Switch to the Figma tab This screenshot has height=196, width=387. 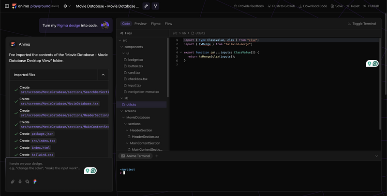[x=156, y=24]
